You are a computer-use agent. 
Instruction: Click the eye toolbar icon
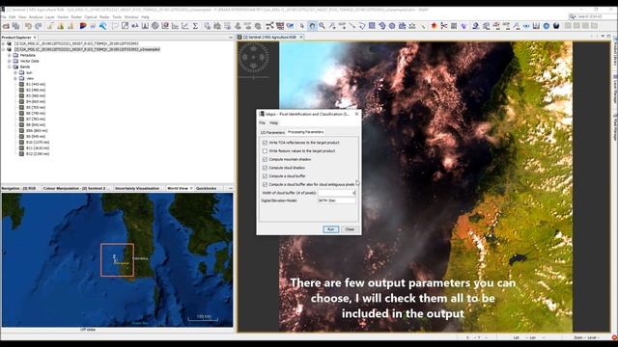(x=526, y=26)
